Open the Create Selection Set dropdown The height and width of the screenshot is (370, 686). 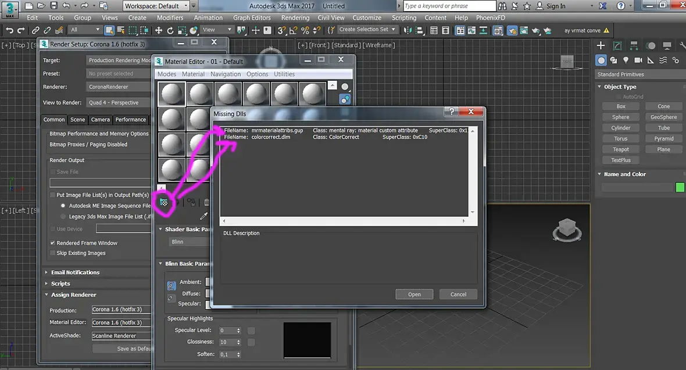367,29
